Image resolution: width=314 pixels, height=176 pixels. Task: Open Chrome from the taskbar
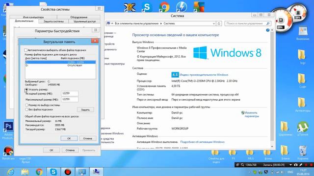[x=39, y=172]
